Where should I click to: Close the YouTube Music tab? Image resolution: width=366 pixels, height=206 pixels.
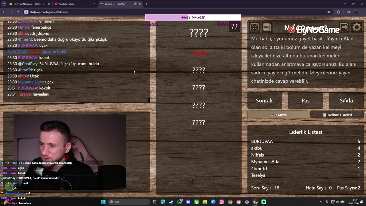94,4
